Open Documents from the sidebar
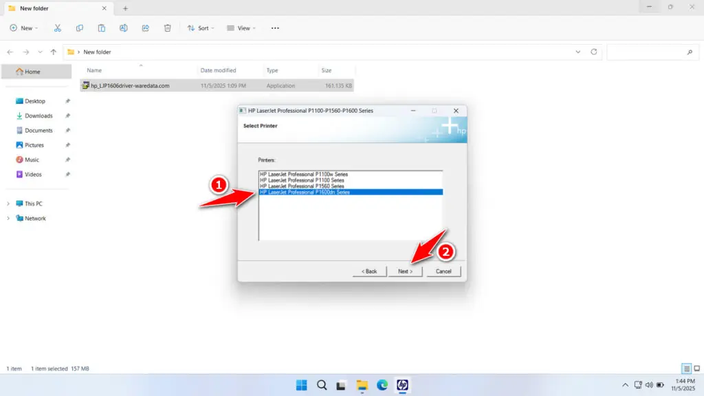Screen dimensions: 704x396 point(38,130)
